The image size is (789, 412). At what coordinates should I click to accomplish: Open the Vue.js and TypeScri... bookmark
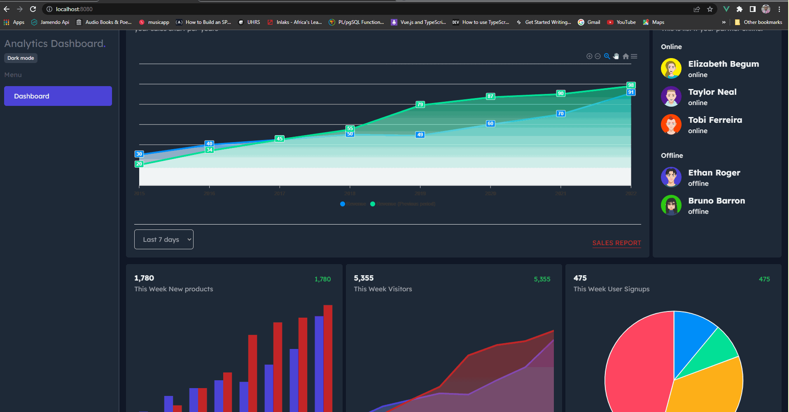pos(418,22)
